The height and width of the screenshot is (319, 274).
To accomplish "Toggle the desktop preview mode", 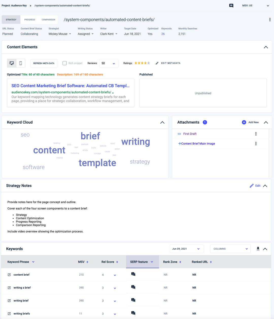I will 11,63.
